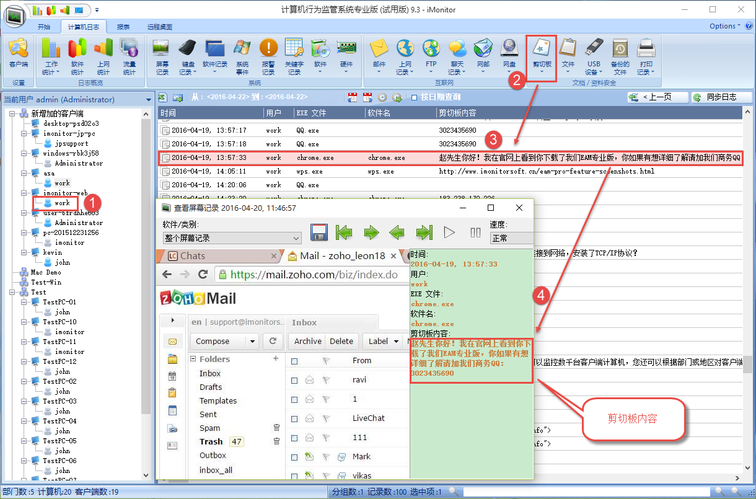Go to next screen record frame
756x499 pixels.
371,232
